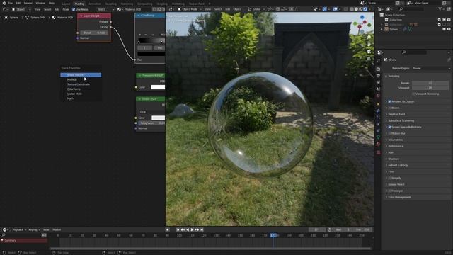Click the Glossy BSDF color swatch

coord(158,118)
